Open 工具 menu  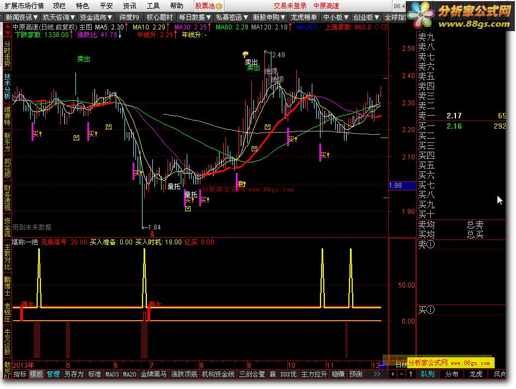[x=153, y=6]
